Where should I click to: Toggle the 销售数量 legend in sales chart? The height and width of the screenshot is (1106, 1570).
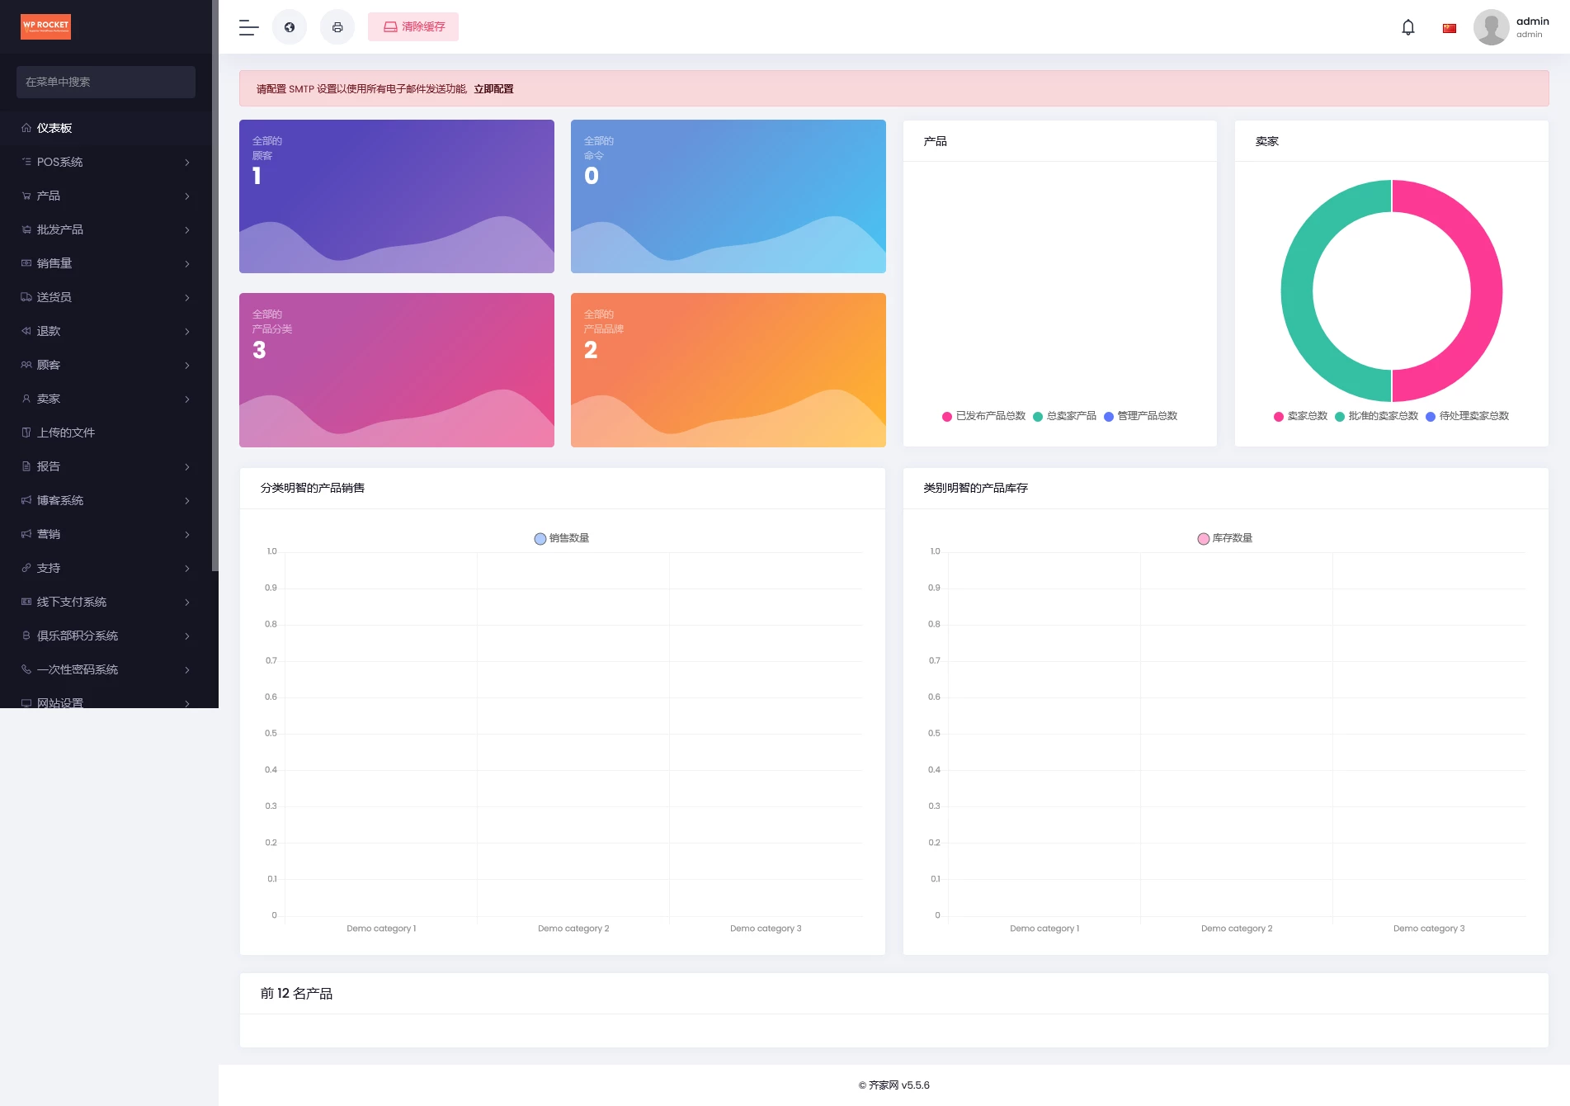pos(561,538)
